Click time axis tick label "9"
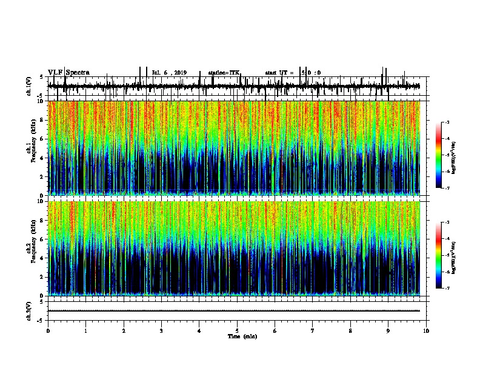The image size is (480, 371). (x=388, y=331)
